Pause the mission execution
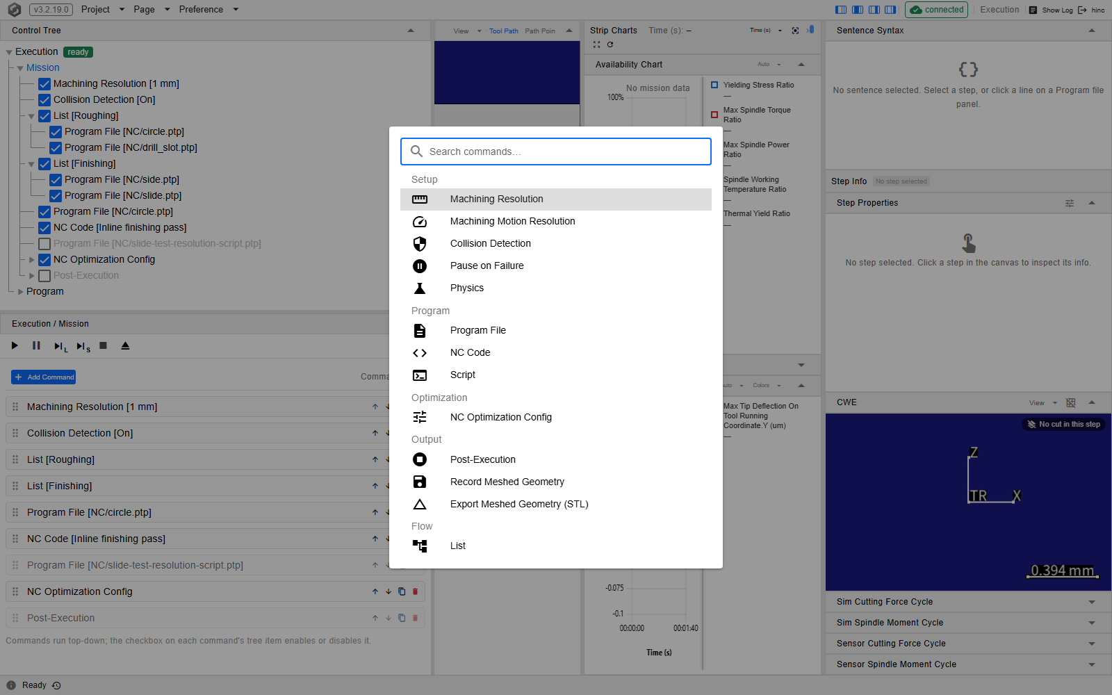 (36, 345)
